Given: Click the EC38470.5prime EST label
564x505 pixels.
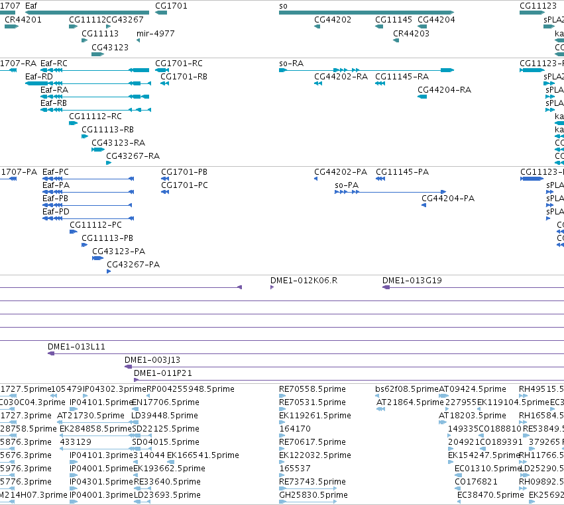Looking at the screenshot, I should (490, 495).
